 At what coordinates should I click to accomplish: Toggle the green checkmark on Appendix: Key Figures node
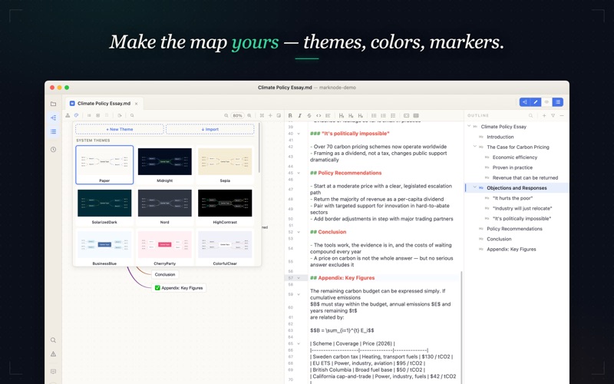[157, 287]
